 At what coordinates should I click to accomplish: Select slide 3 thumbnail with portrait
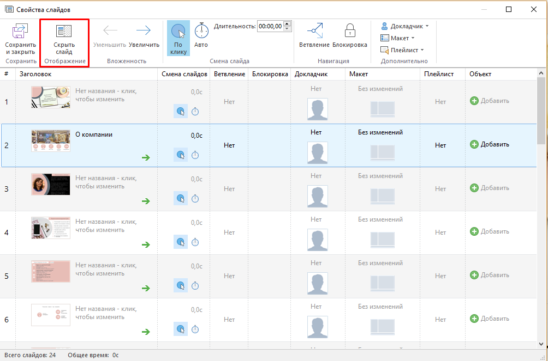(x=51, y=185)
